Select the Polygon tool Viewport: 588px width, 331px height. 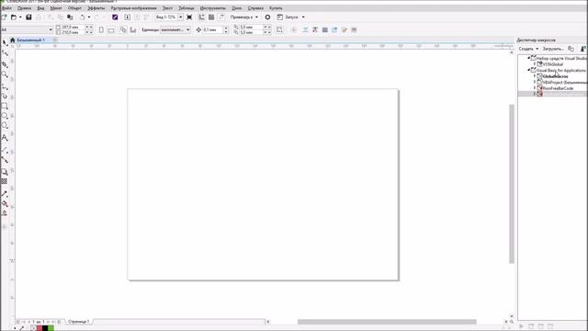(x=5, y=125)
